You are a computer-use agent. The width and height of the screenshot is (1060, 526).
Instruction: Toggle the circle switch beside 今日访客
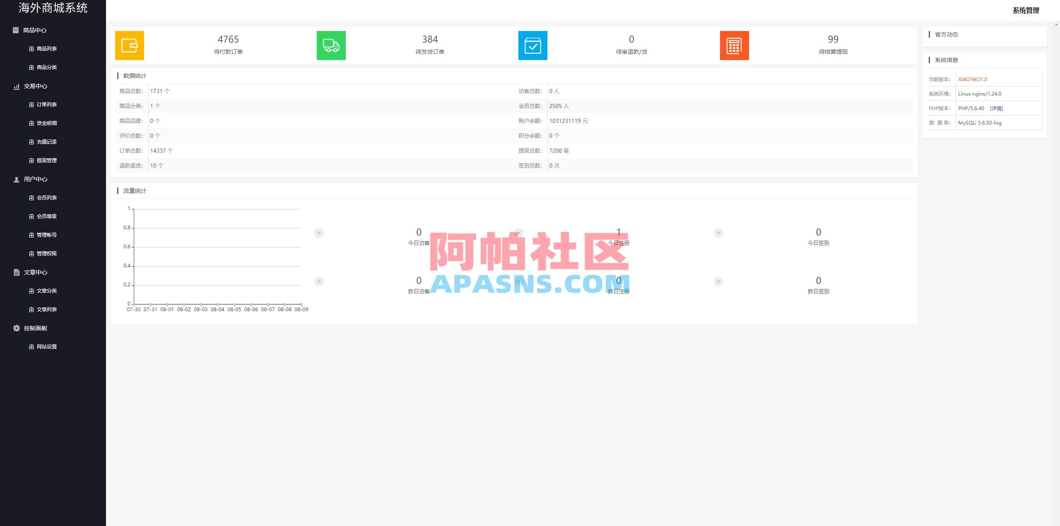pyautogui.click(x=319, y=233)
